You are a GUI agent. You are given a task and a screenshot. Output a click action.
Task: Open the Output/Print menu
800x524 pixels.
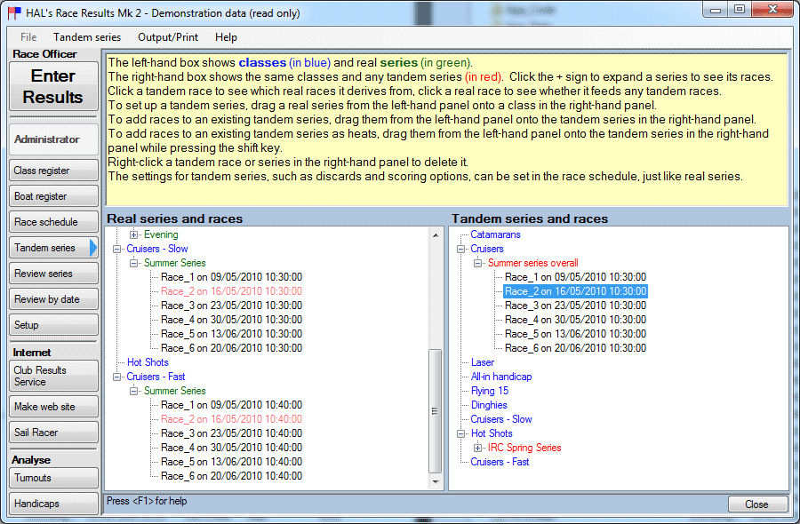coord(168,37)
